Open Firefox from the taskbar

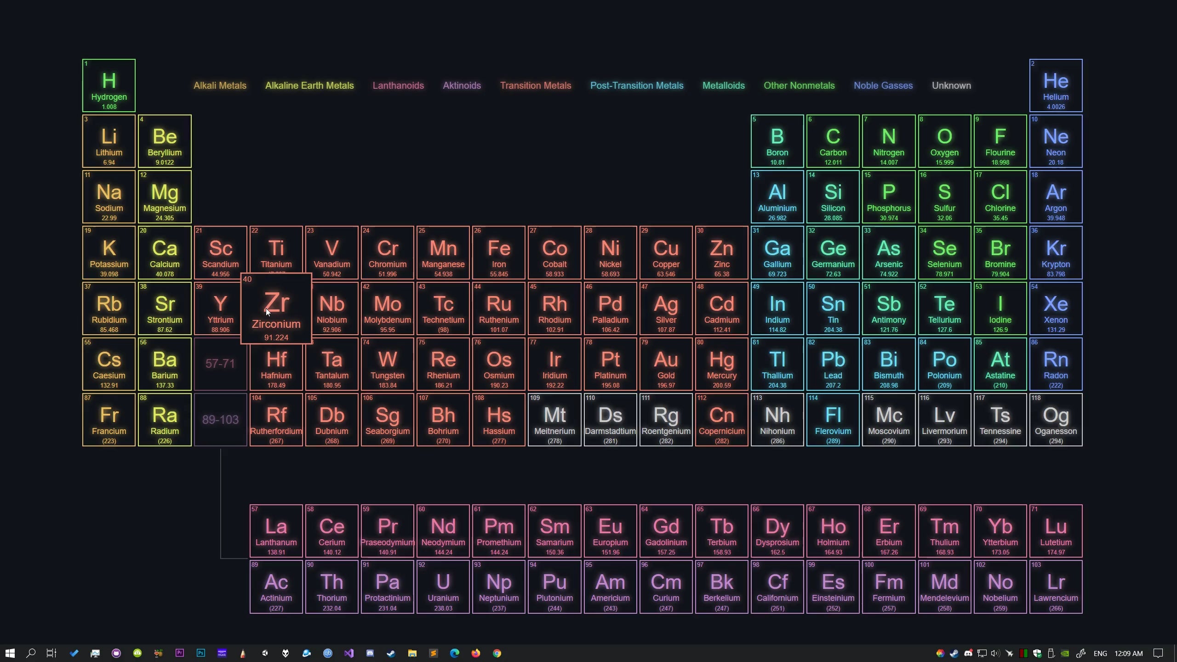click(476, 653)
